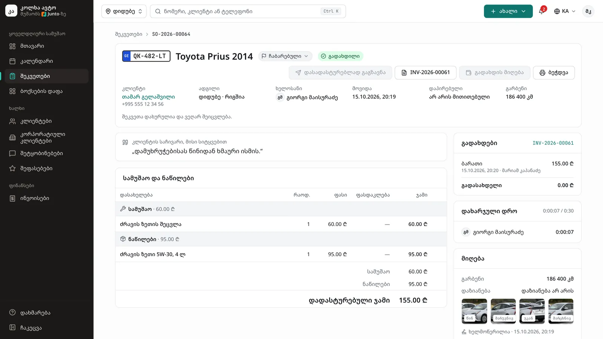Click შეკვეთები breadcrumb link

(x=129, y=34)
